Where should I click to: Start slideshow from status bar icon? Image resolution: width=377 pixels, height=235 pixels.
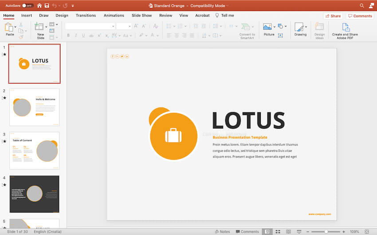tap(299, 231)
